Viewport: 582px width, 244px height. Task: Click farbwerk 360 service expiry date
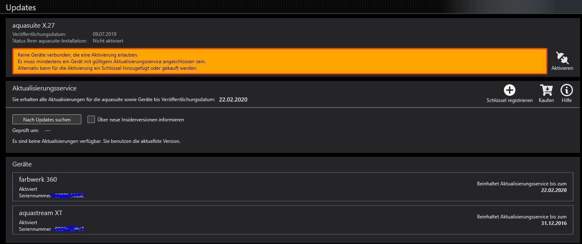point(554,190)
